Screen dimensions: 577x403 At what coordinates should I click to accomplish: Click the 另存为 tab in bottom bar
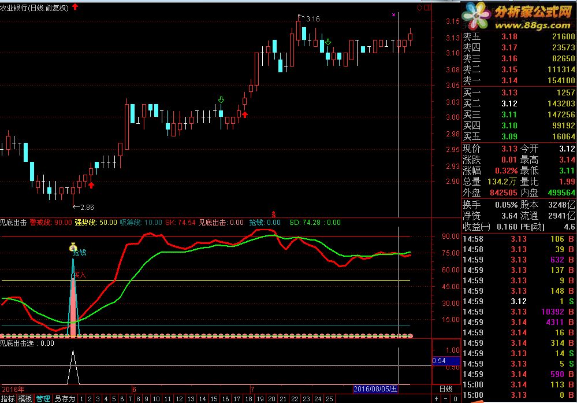65,398
